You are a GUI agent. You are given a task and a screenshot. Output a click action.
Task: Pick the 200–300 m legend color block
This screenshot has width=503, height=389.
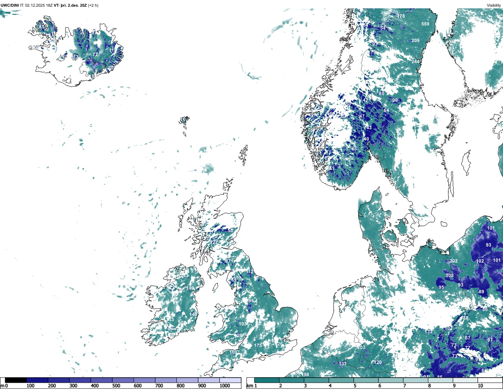(59, 380)
